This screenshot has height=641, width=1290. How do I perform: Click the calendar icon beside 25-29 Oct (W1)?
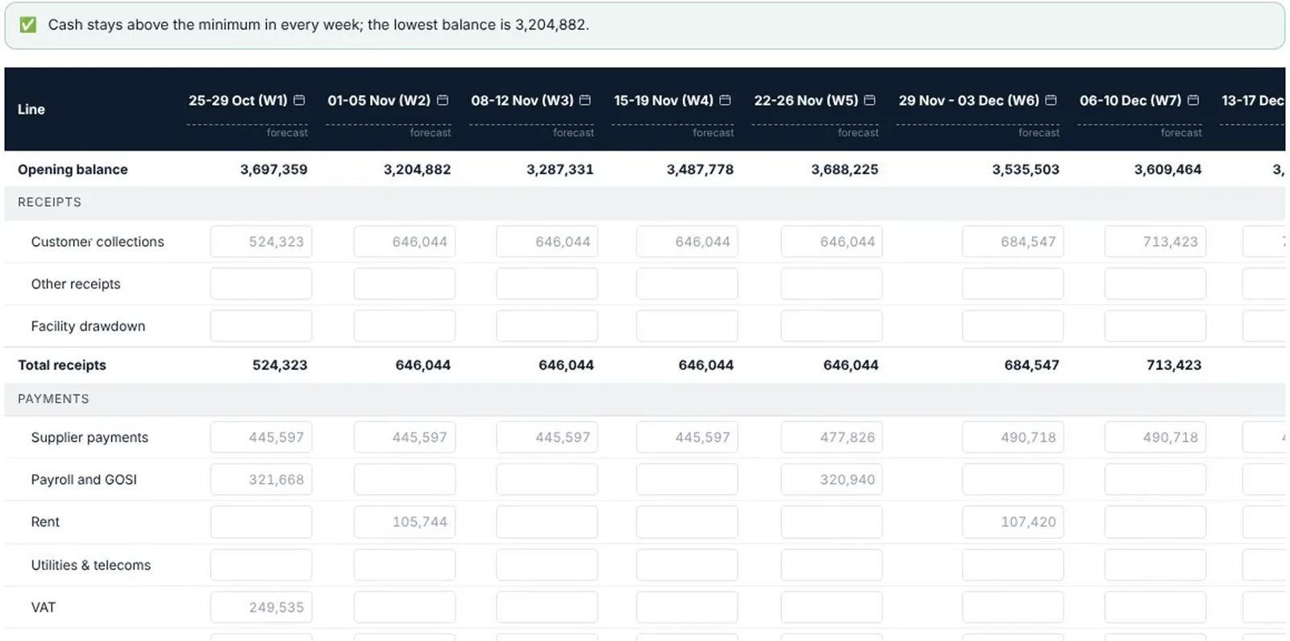[299, 100]
